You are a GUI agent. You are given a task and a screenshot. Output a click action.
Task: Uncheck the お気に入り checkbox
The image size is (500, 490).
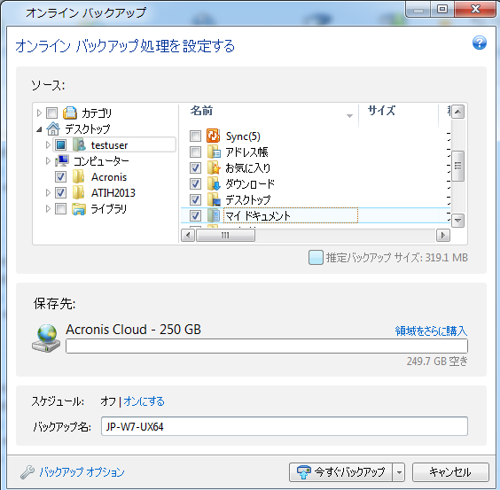click(x=195, y=167)
